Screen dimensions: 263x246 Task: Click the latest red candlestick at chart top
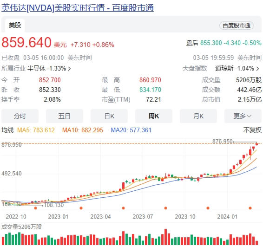pyautogui.click(x=257, y=144)
